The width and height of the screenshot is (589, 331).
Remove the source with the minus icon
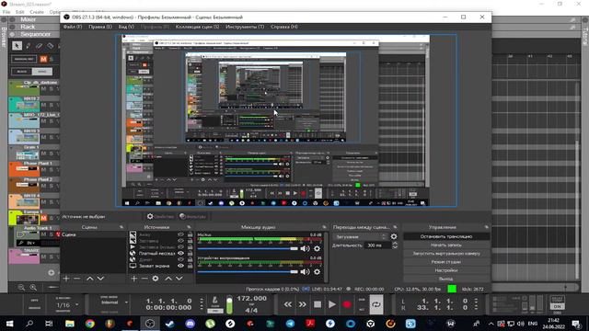coord(144,279)
